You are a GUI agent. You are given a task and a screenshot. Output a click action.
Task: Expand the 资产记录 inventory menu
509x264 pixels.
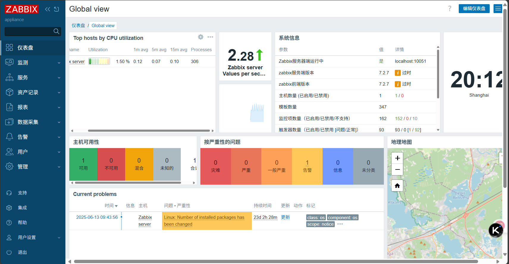coord(33,92)
